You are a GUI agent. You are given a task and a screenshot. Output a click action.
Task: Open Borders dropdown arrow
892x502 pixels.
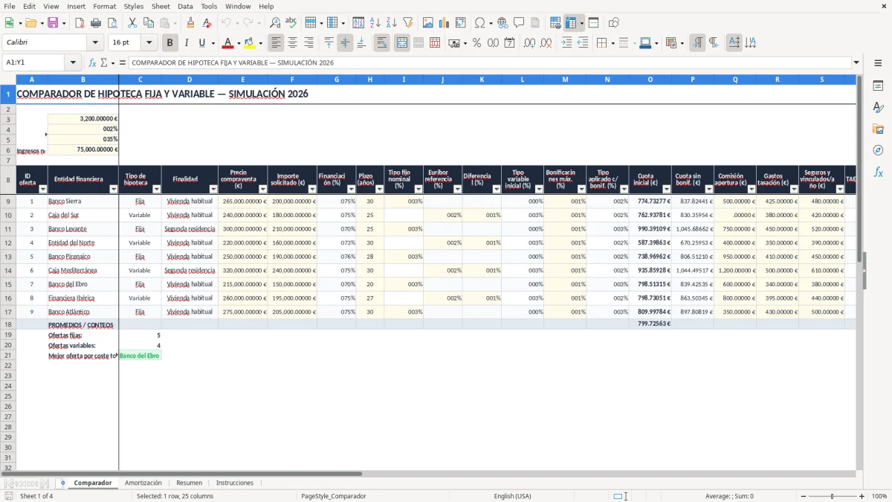coord(613,43)
